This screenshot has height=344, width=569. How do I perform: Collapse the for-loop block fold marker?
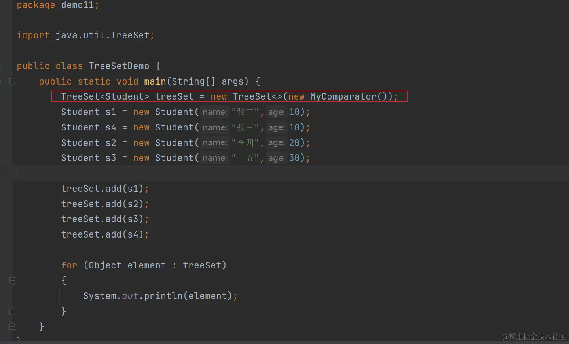pos(13,281)
